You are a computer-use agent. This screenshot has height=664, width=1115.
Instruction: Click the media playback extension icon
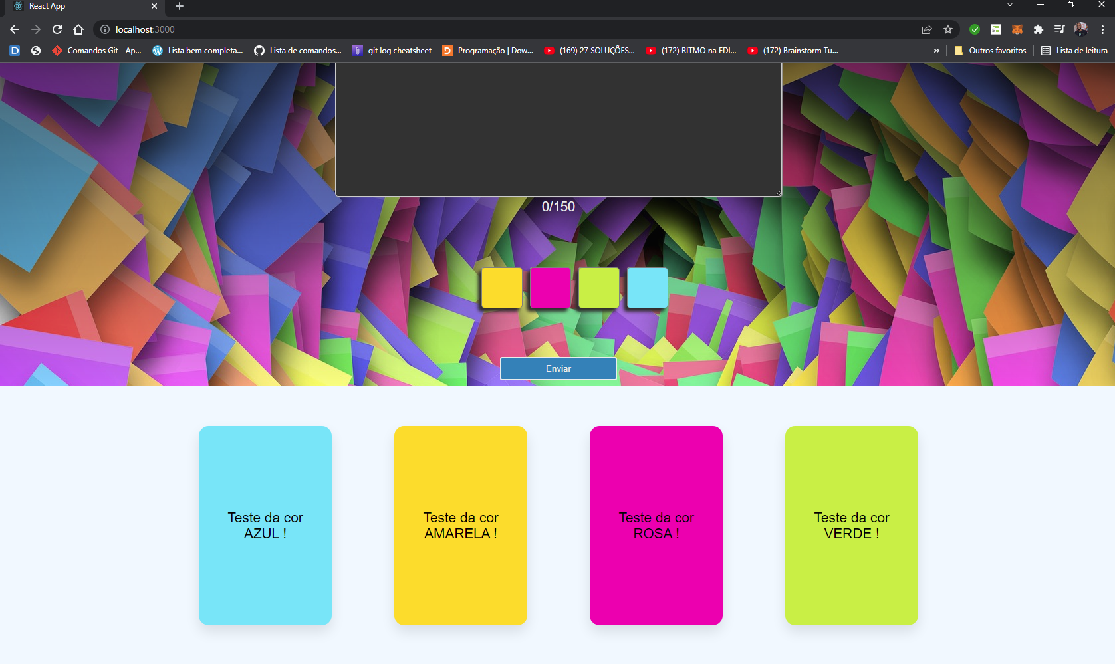tap(1059, 29)
